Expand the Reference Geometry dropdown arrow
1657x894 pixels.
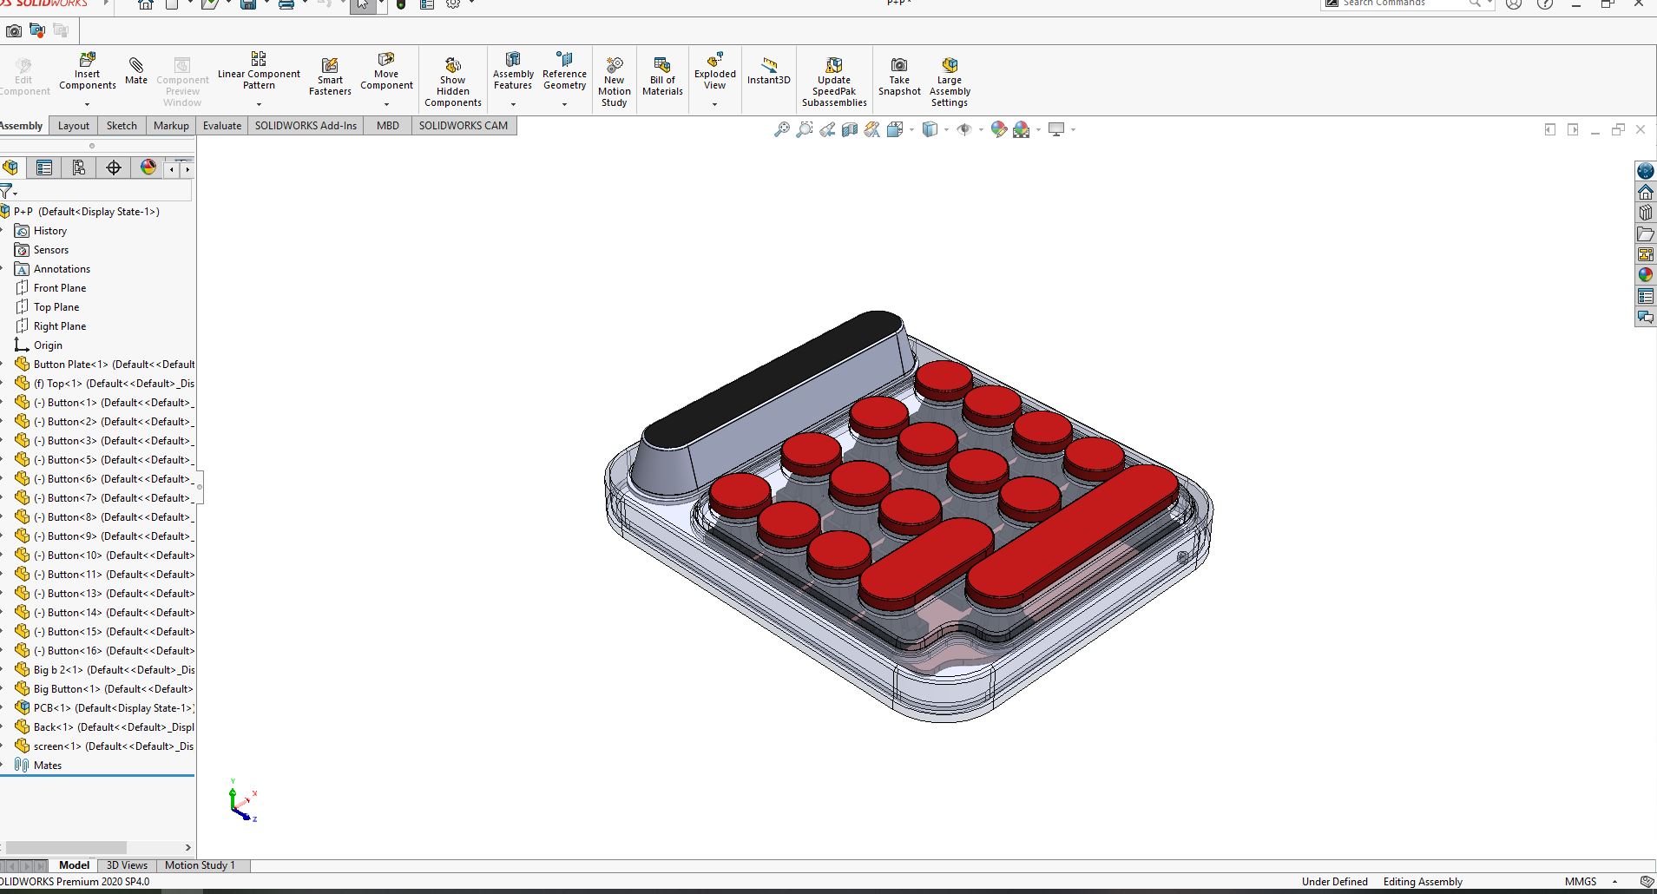tap(564, 104)
